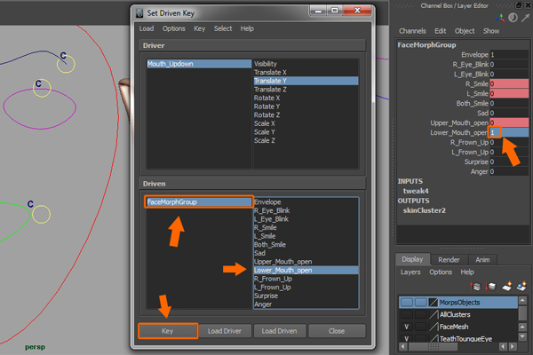Click color swatch of FaceMesh layer

[x=434, y=327]
